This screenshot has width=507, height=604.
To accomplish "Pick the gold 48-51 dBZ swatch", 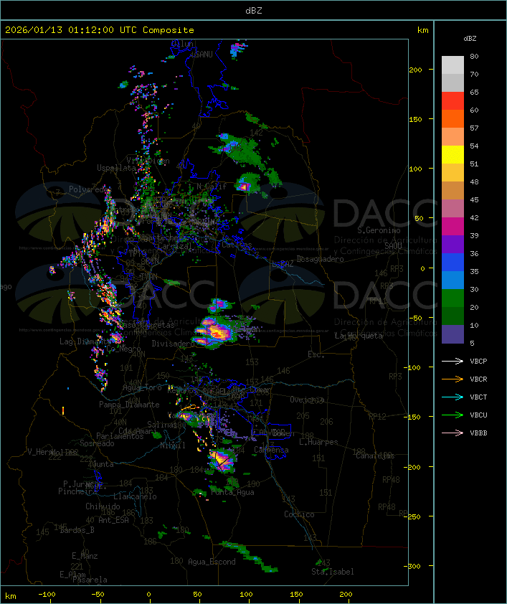I will click(452, 173).
